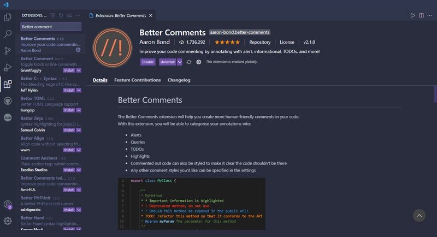Expand Install dropdown for AmirH.A. Better Comments

[x=79, y=190]
